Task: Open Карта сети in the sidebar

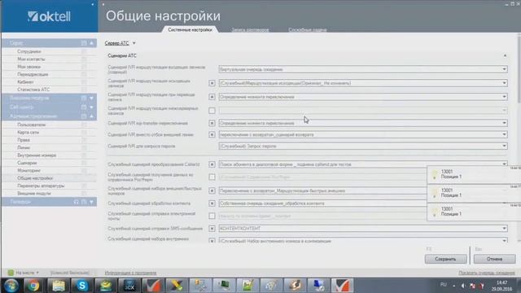Action: point(28,132)
